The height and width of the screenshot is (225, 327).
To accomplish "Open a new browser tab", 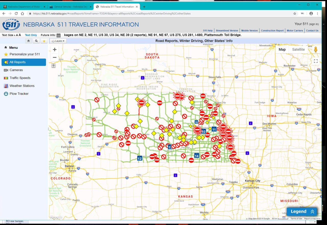I will (x=144, y=7).
